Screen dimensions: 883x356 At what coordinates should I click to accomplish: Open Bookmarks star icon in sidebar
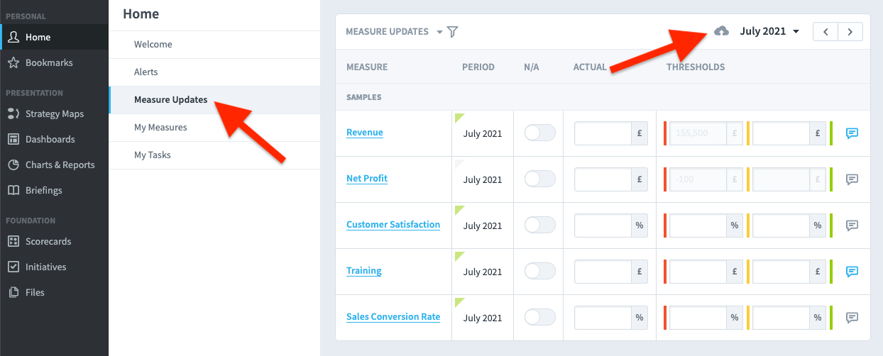(x=13, y=62)
